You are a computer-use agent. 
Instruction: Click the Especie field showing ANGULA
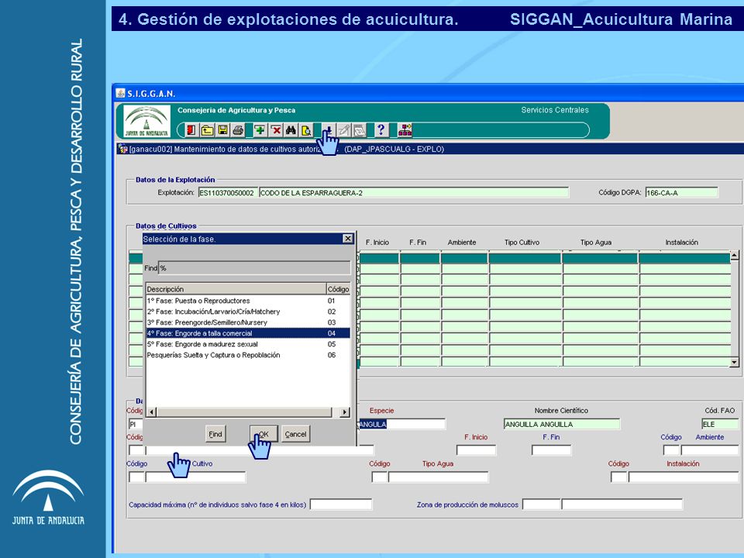tap(401, 424)
